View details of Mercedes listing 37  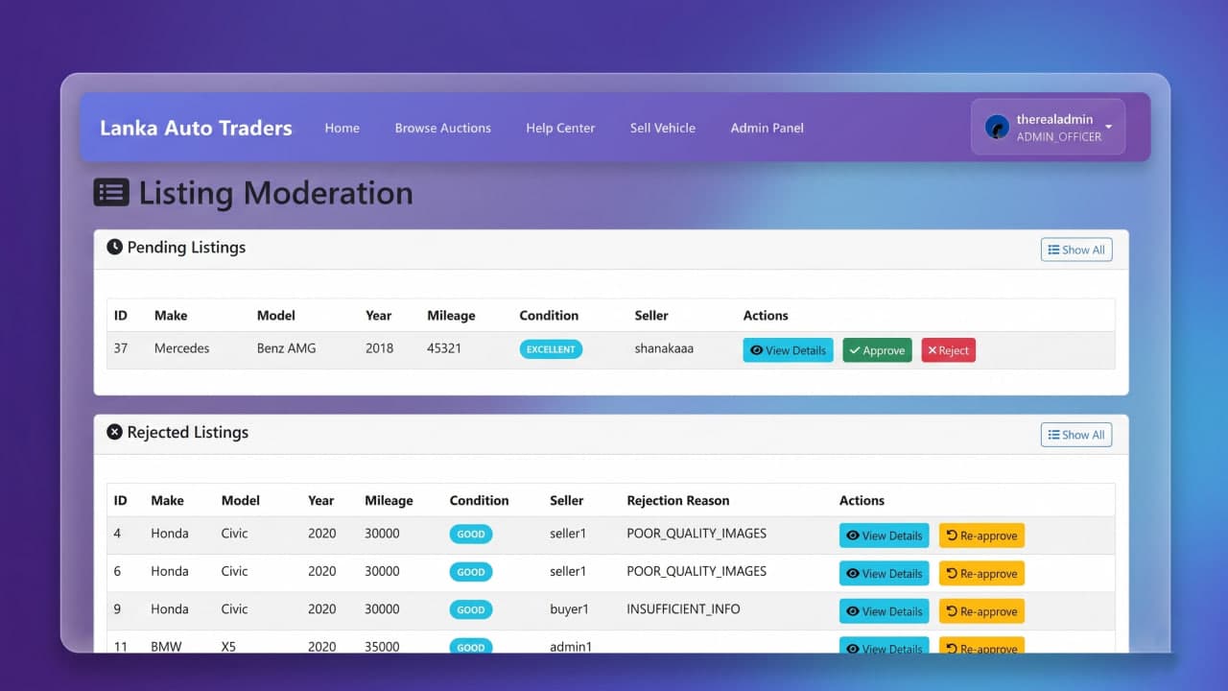[x=788, y=350]
